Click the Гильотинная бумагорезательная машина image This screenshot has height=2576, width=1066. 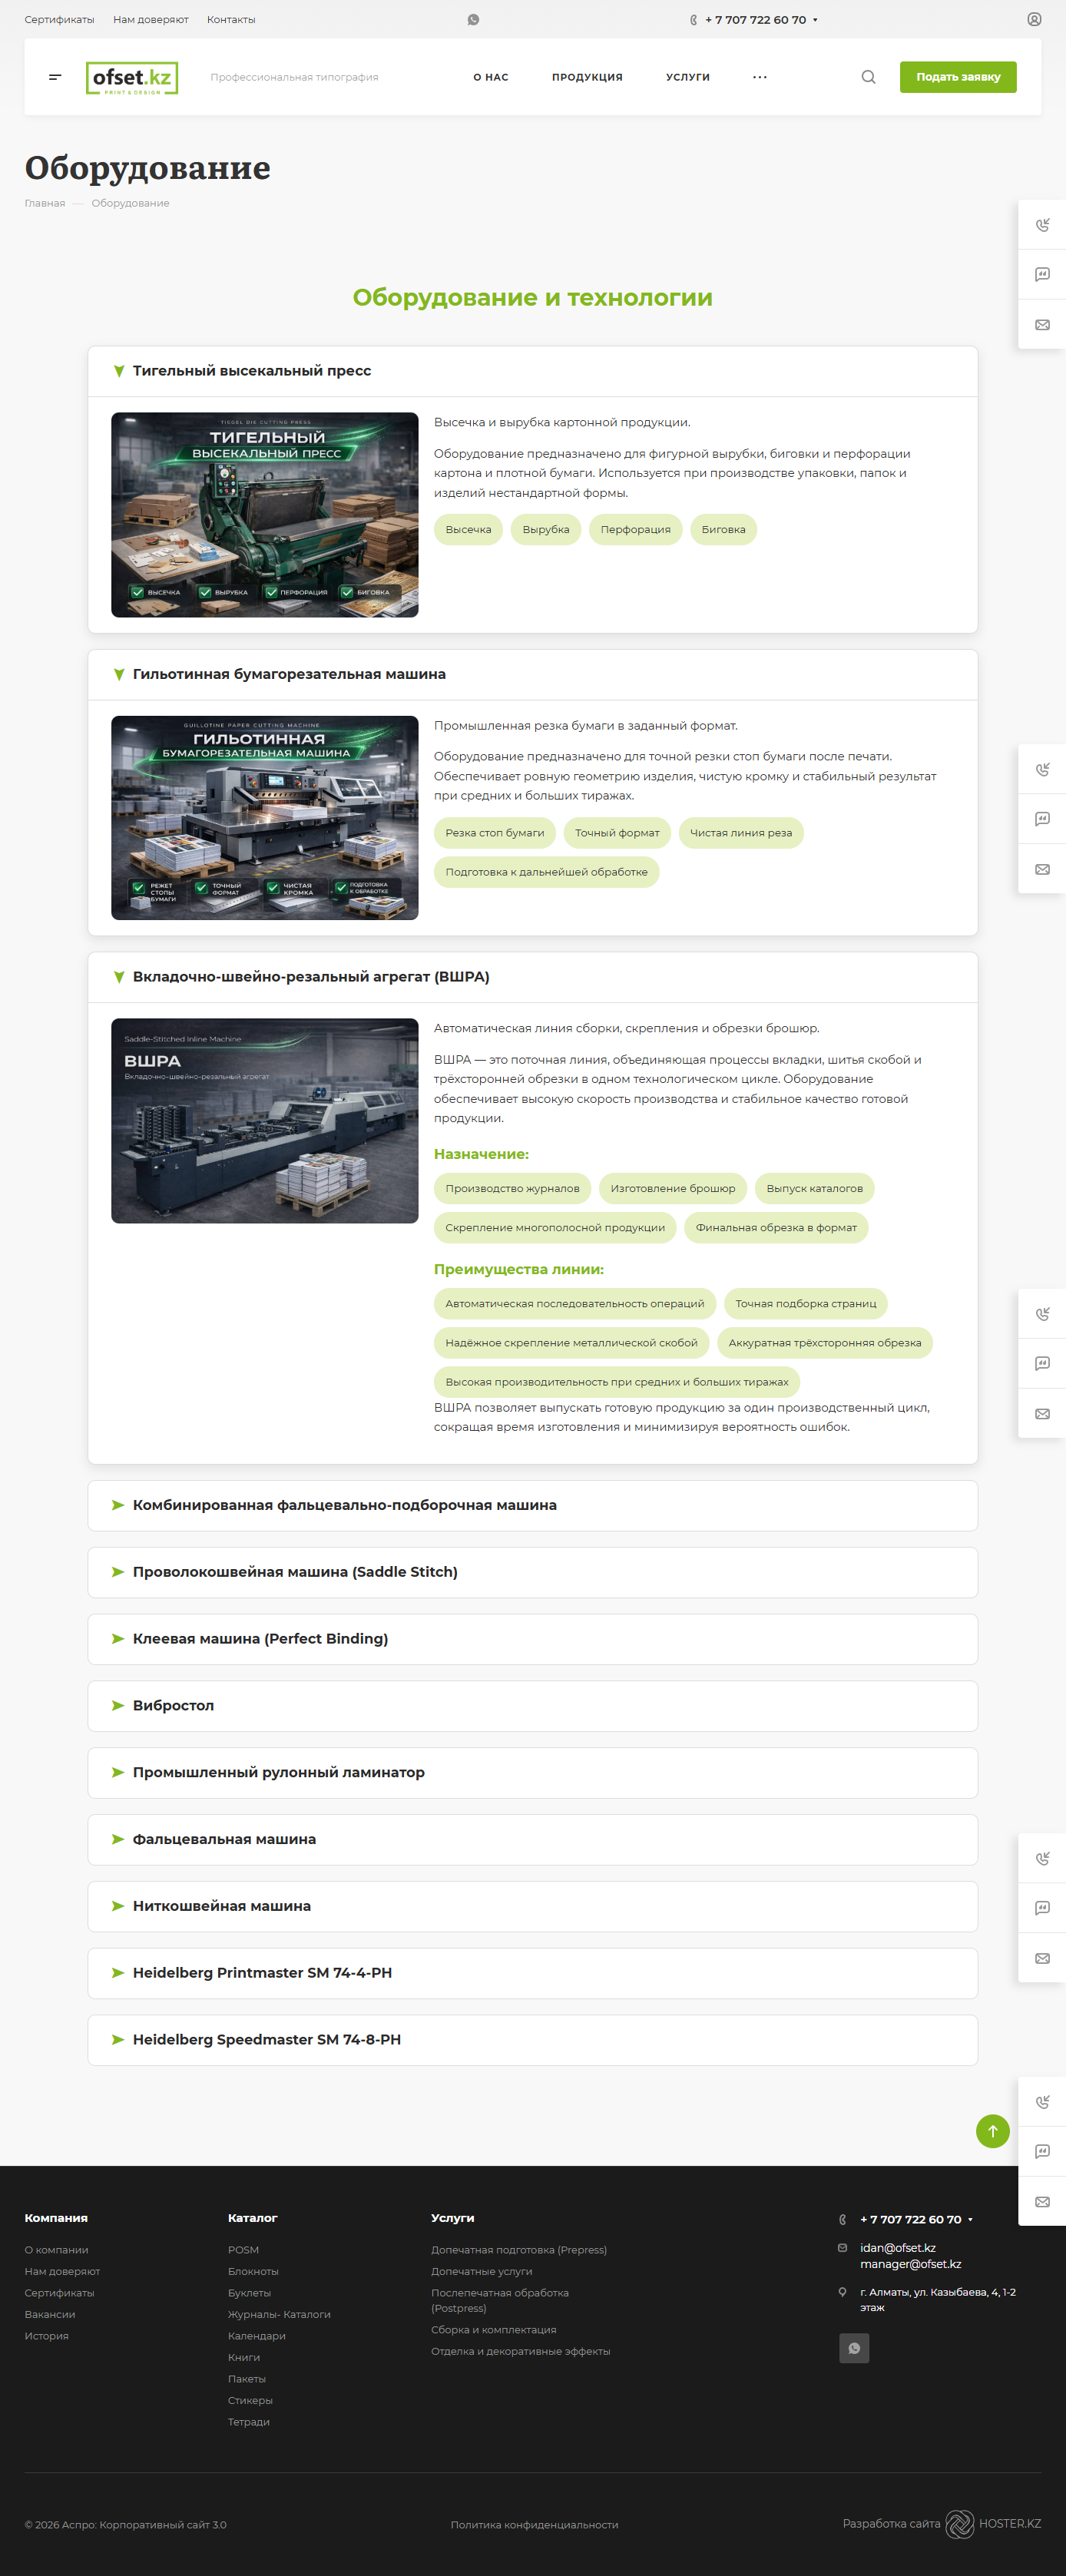click(265, 818)
